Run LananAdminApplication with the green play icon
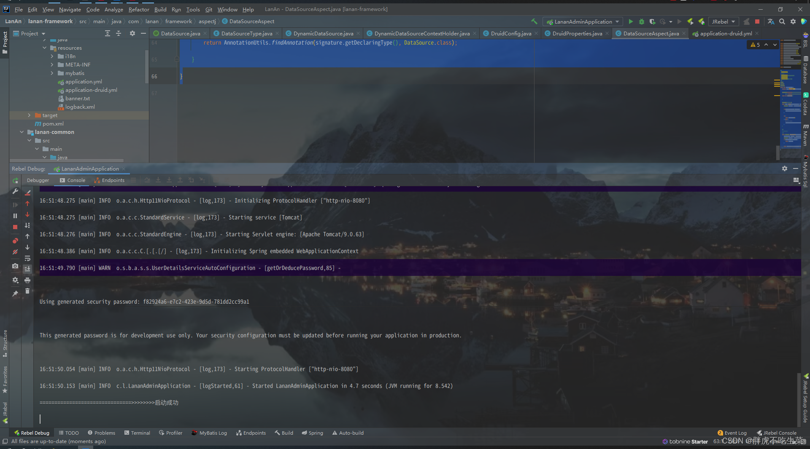810x449 pixels. point(631,21)
